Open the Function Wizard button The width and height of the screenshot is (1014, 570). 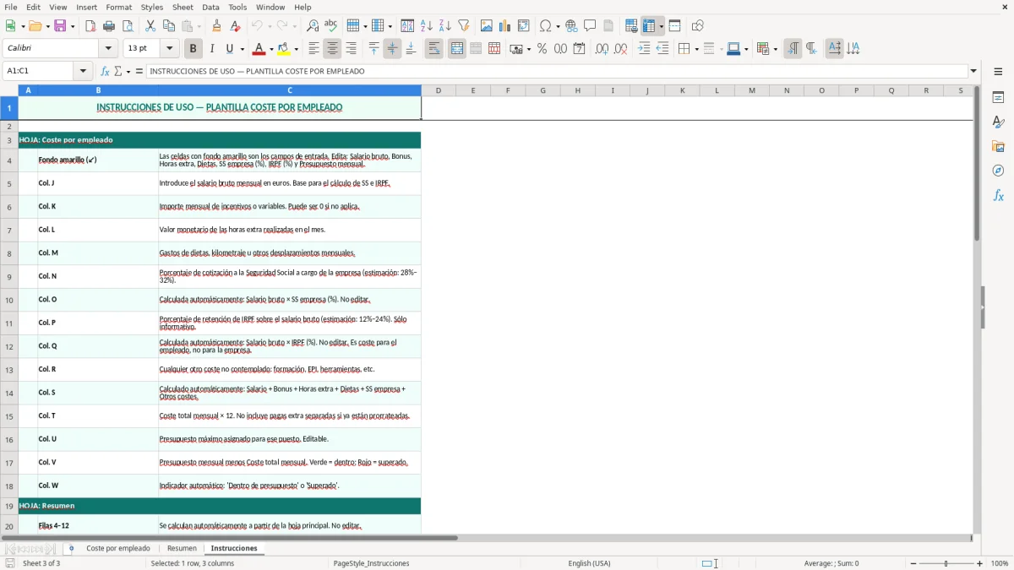click(x=106, y=71)
